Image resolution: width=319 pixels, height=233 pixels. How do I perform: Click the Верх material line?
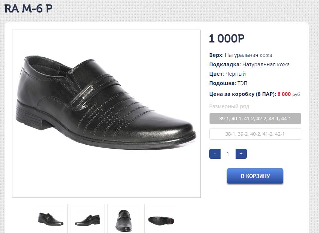pos(240,55)
